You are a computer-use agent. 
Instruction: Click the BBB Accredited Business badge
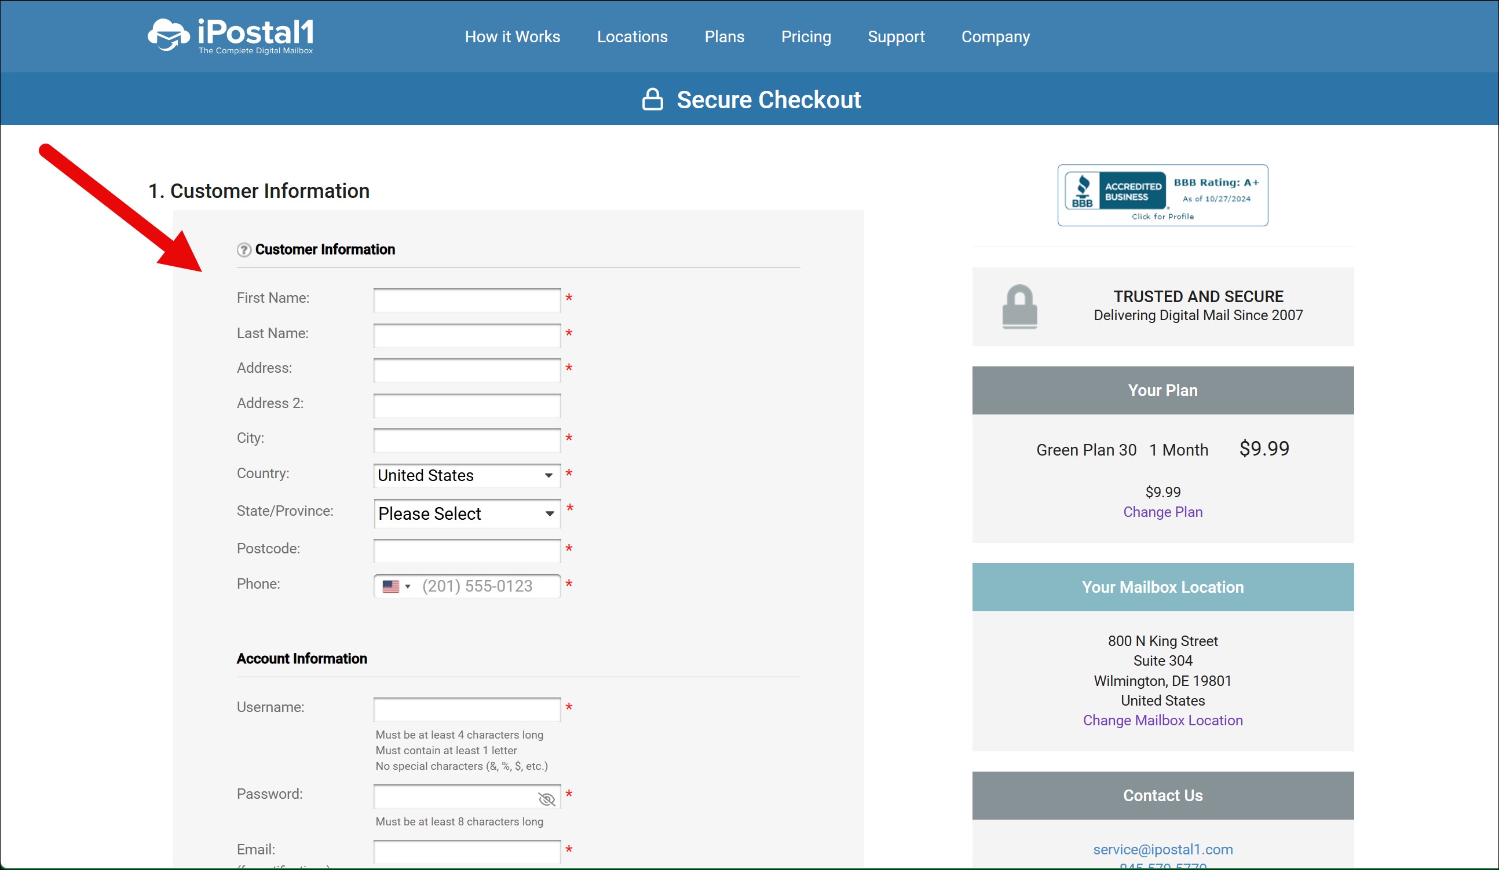tap(1162, 196)
